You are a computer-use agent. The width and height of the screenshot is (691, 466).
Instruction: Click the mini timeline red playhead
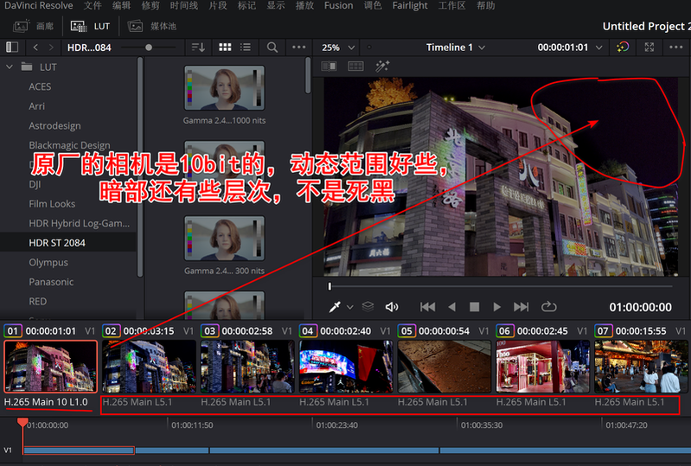point(22,423)
